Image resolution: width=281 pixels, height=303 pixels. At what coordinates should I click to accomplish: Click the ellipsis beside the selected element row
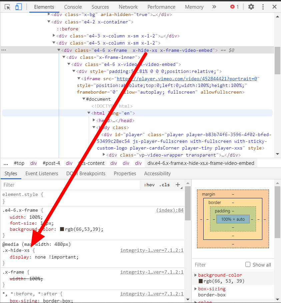click(x=4, y=50)
